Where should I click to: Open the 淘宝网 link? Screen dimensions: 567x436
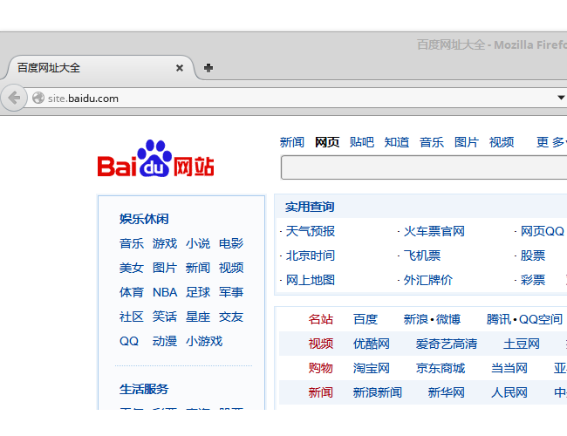pyautogui.click(x=372, y=368)
